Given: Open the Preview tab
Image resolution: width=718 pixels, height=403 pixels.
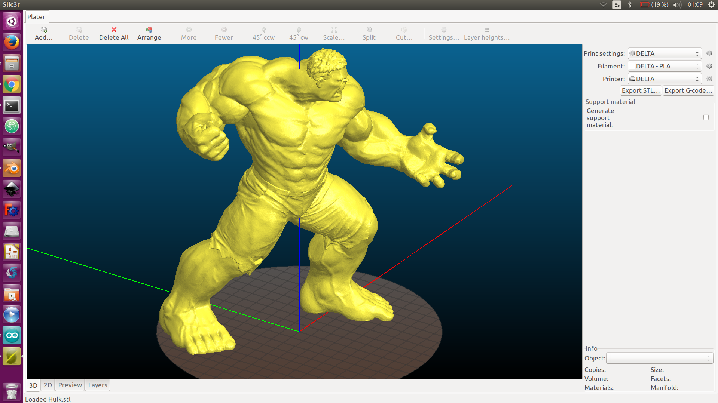Looking at the screenshot, I should (70, 385).
